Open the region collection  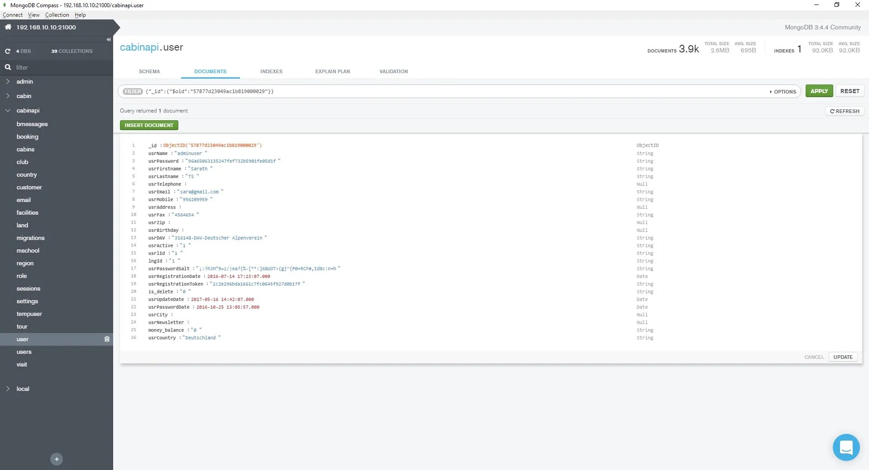pyautogui.click(x=25, y=263)
